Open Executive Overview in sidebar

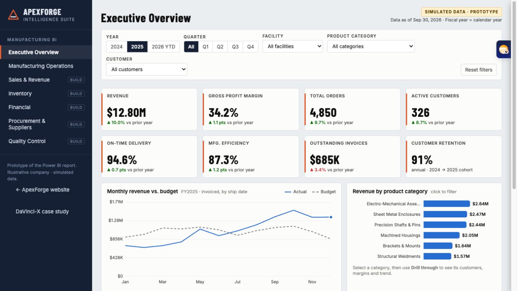46,52
